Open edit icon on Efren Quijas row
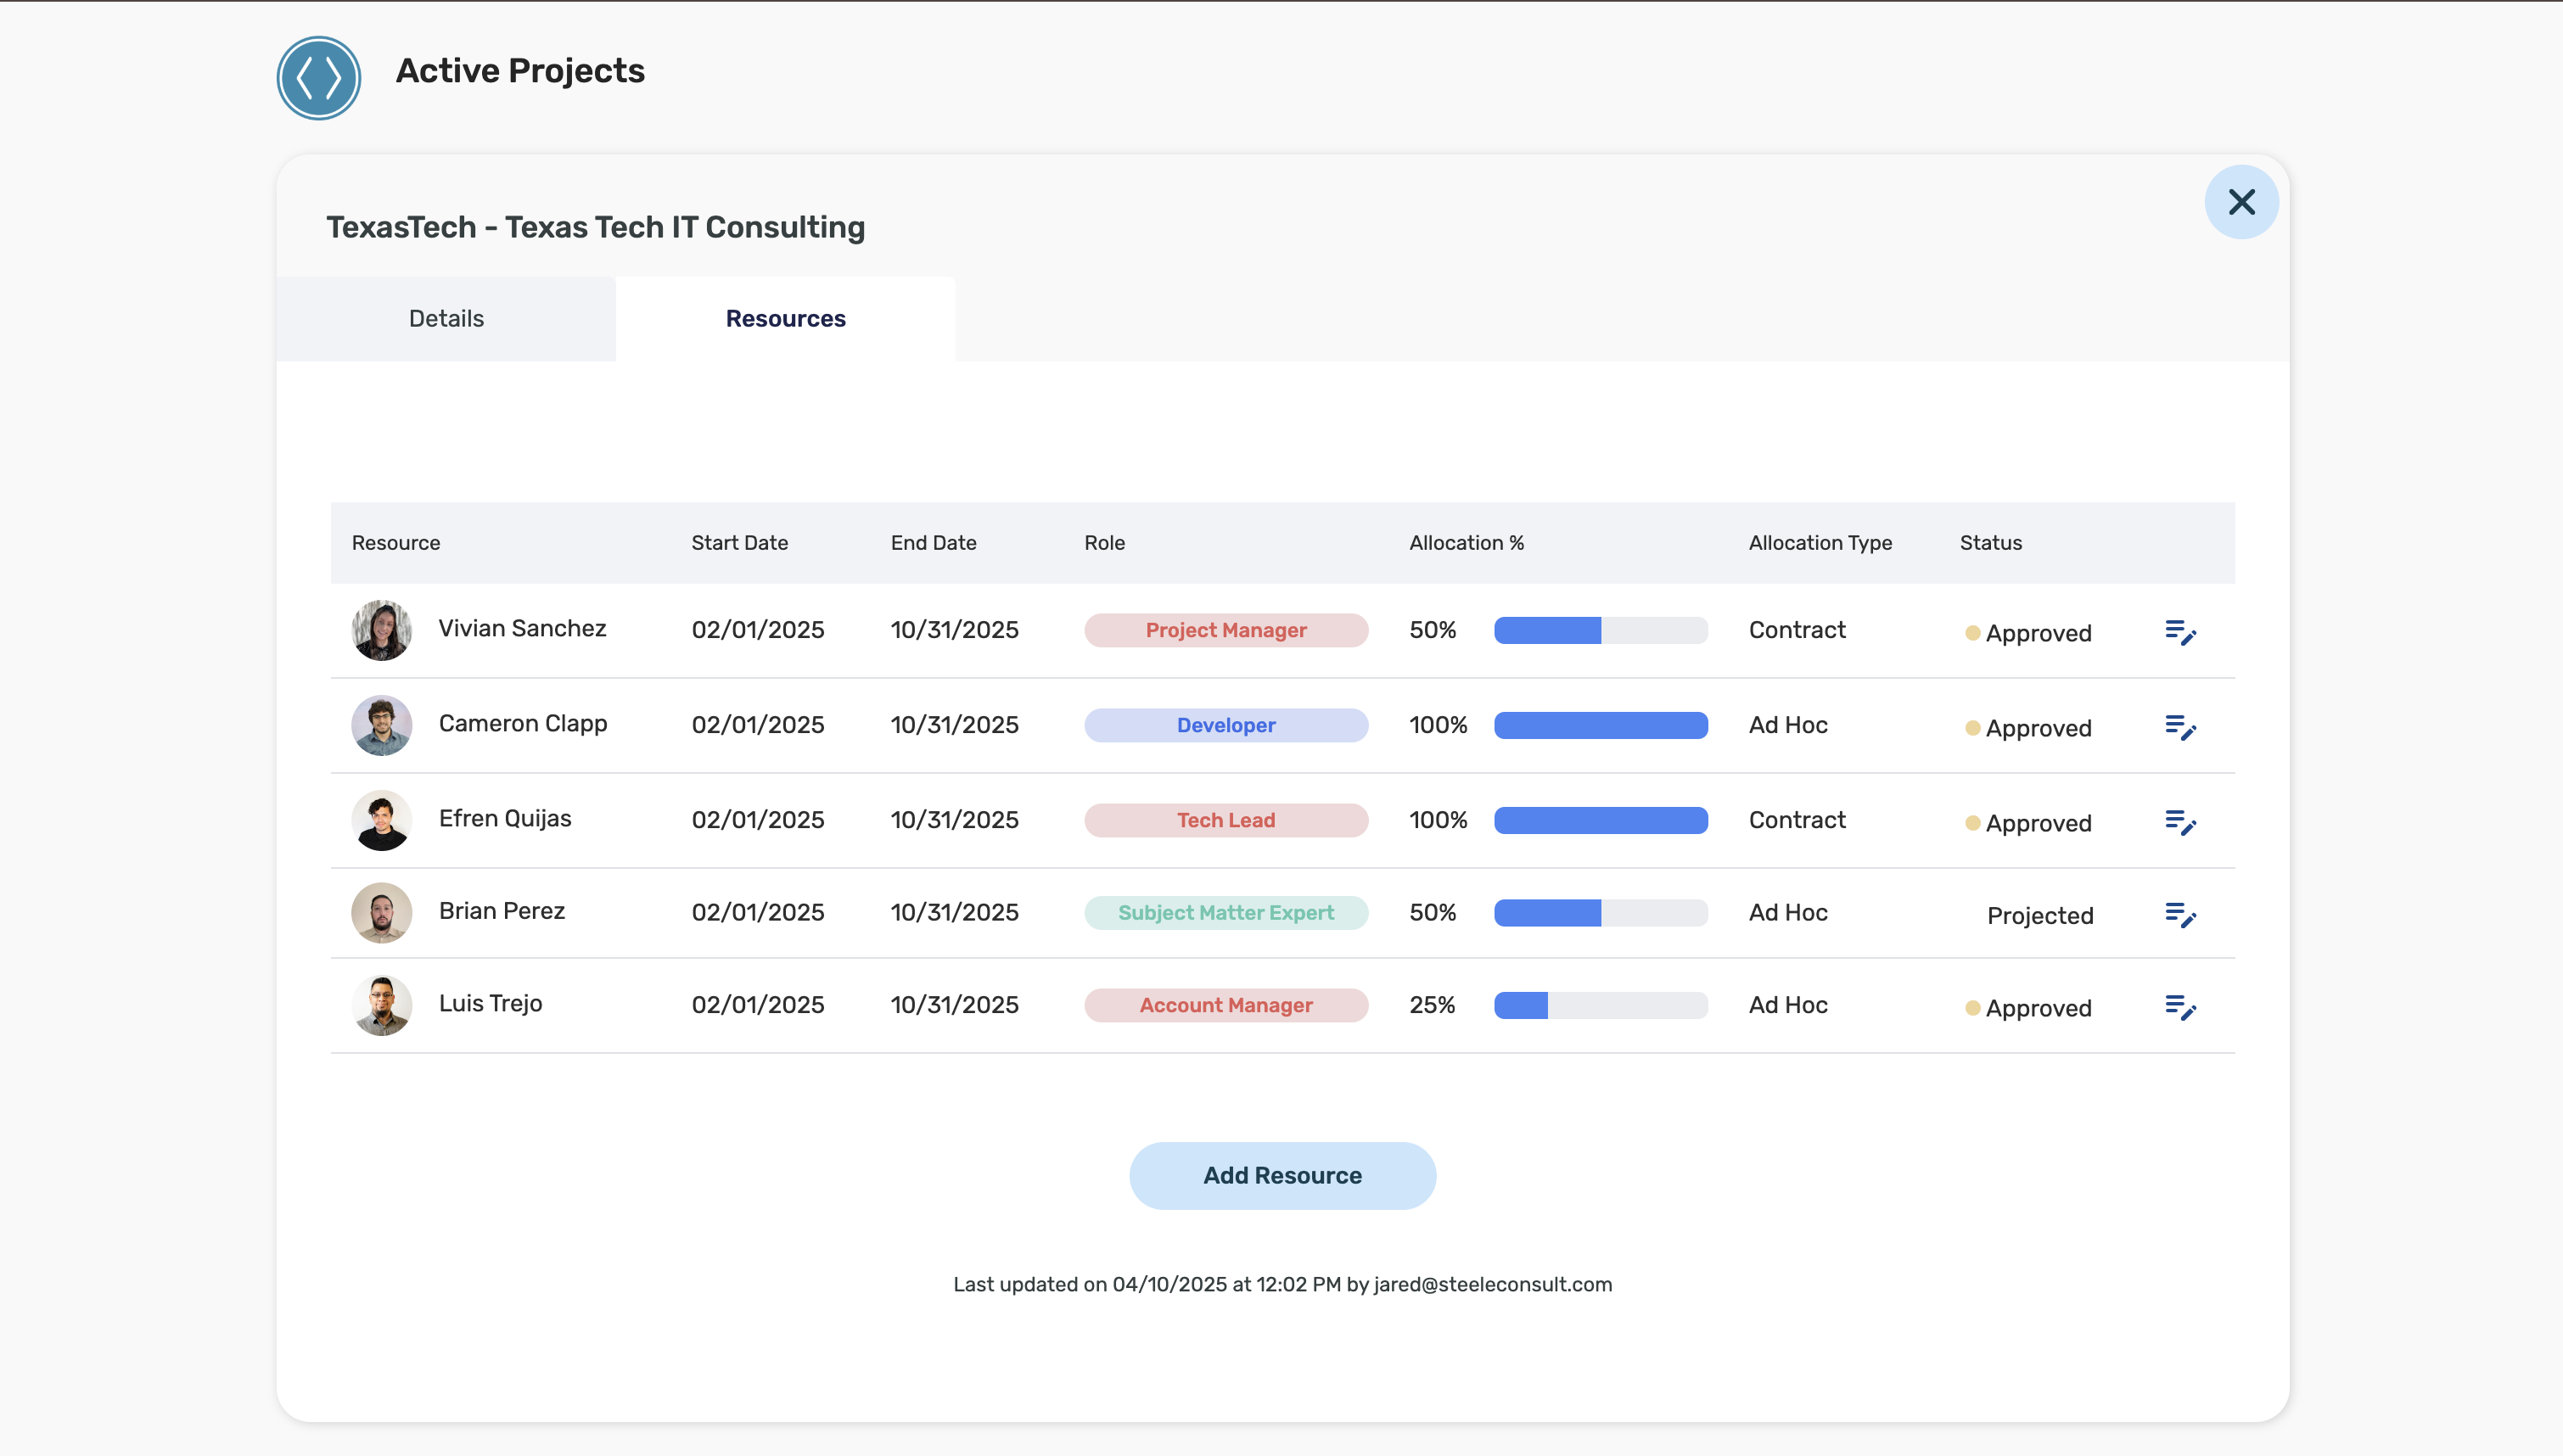This screenshot has width=2563, height=1456. coord(2180,823)
